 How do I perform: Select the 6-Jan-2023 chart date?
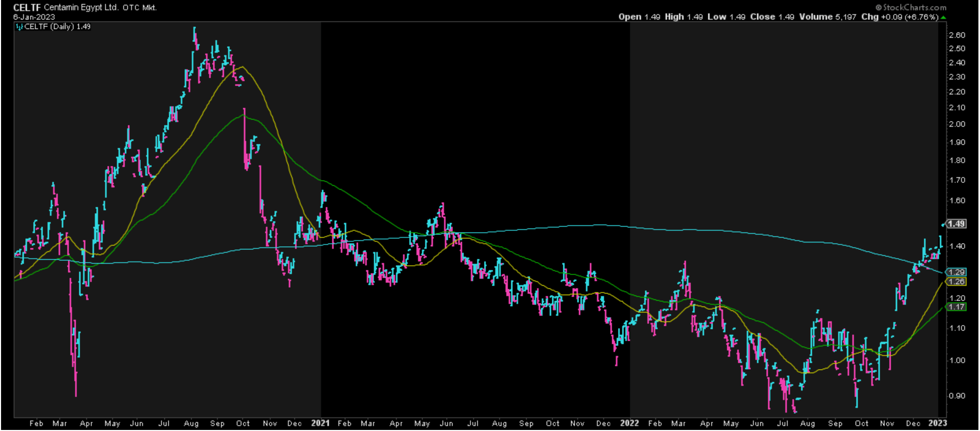tap(34, 17)
